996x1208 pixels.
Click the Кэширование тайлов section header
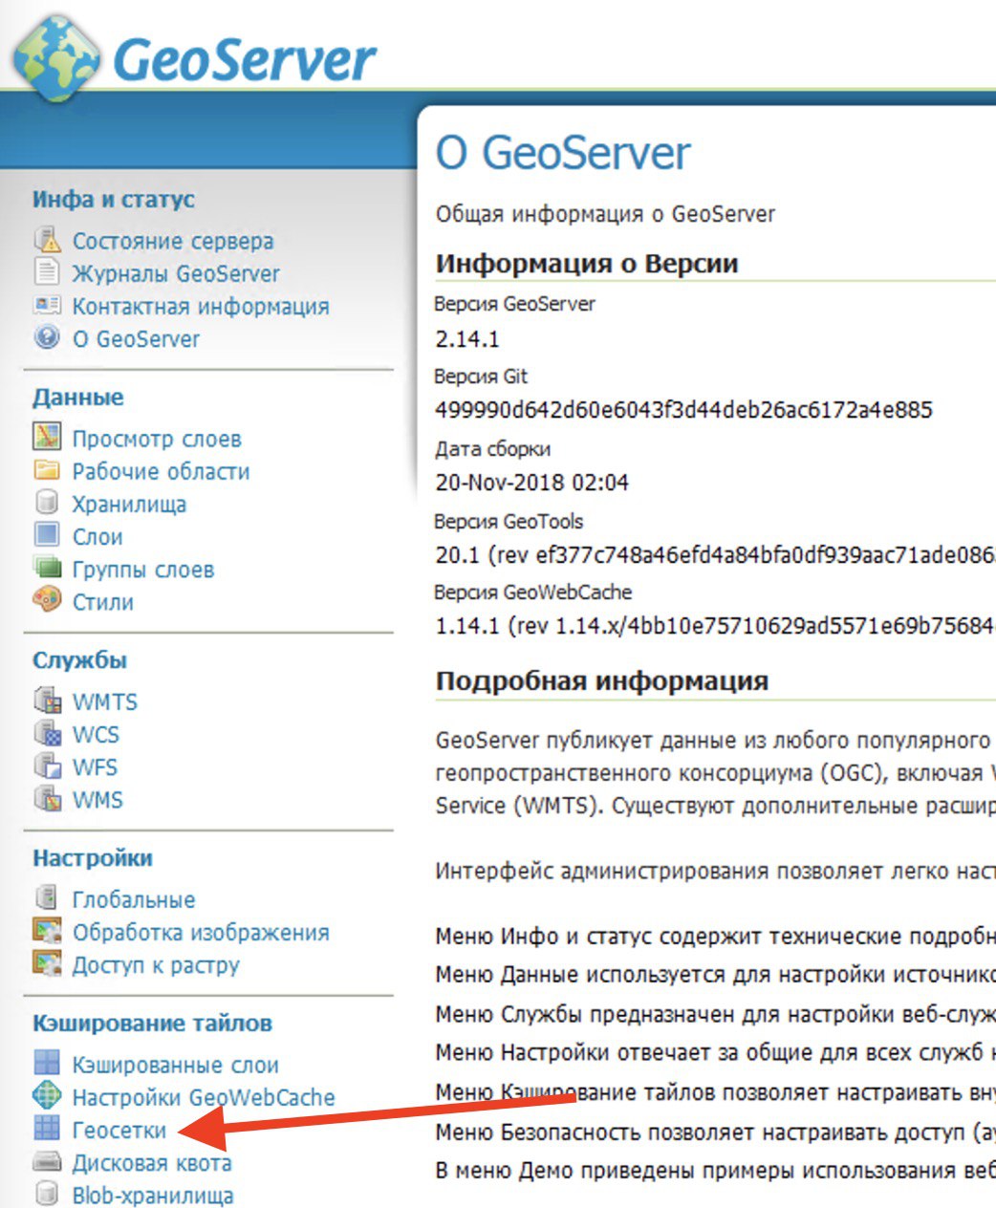click(152, 1024)
